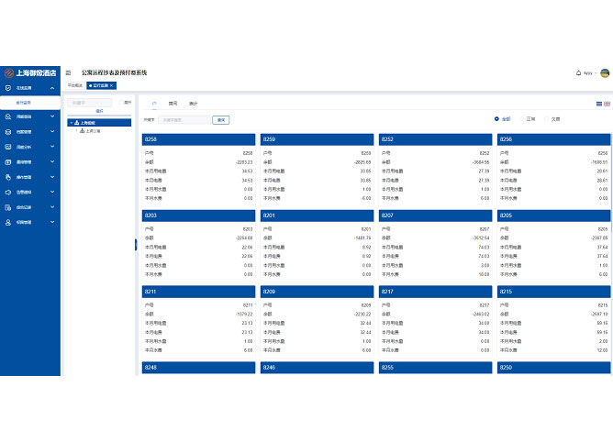Open the notification bell in the header
This screenshot has height=442, width=613.
[578, 72]
